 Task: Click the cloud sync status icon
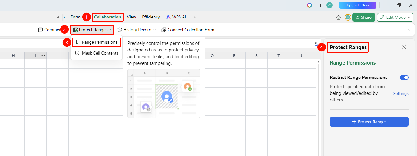[x=339, y=18]
